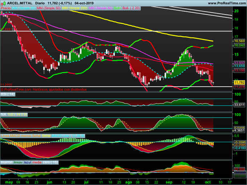The width and height of the screenshot is (247, 185).
Task: Click the jul month marker on time axis
Action: tap(86, 182)
